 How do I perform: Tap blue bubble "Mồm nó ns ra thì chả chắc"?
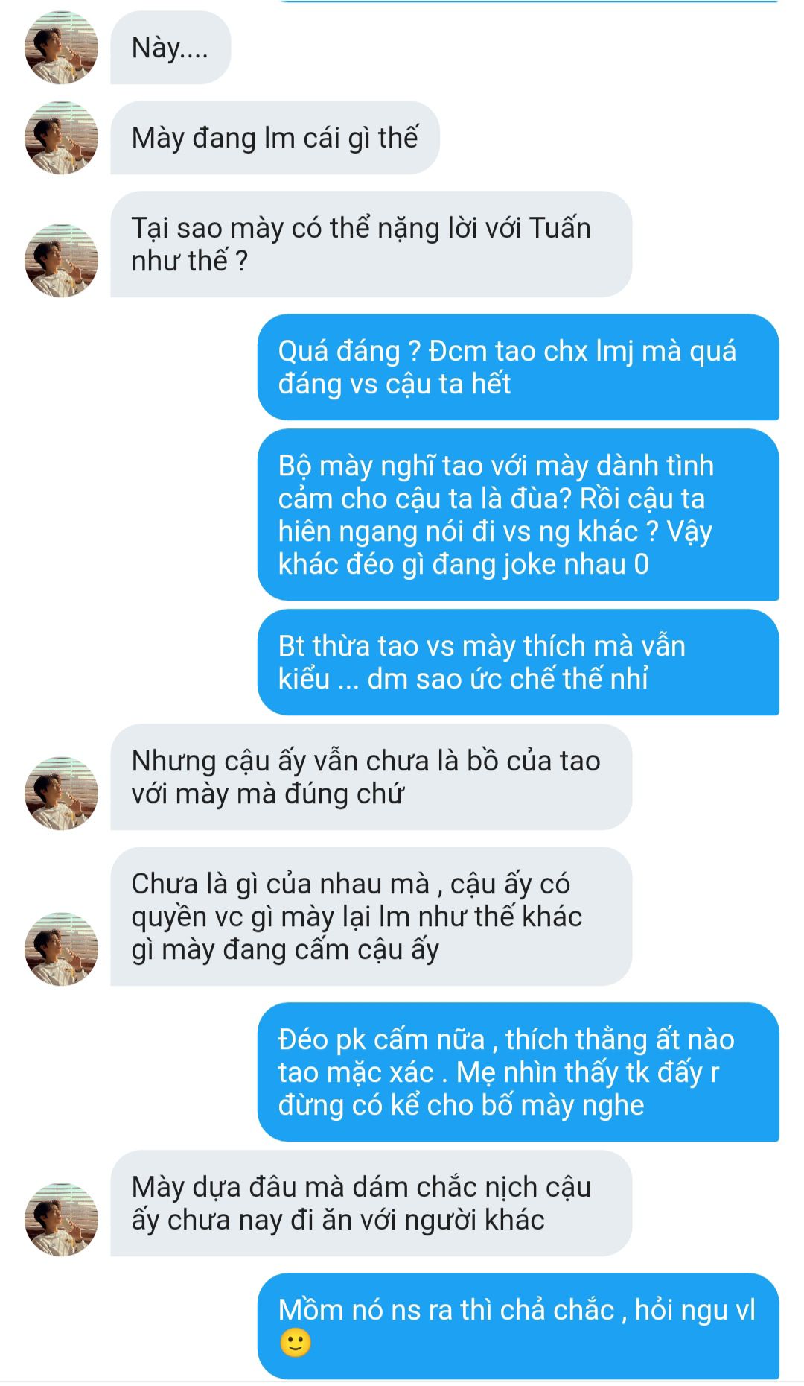[x=518, y=1326]
